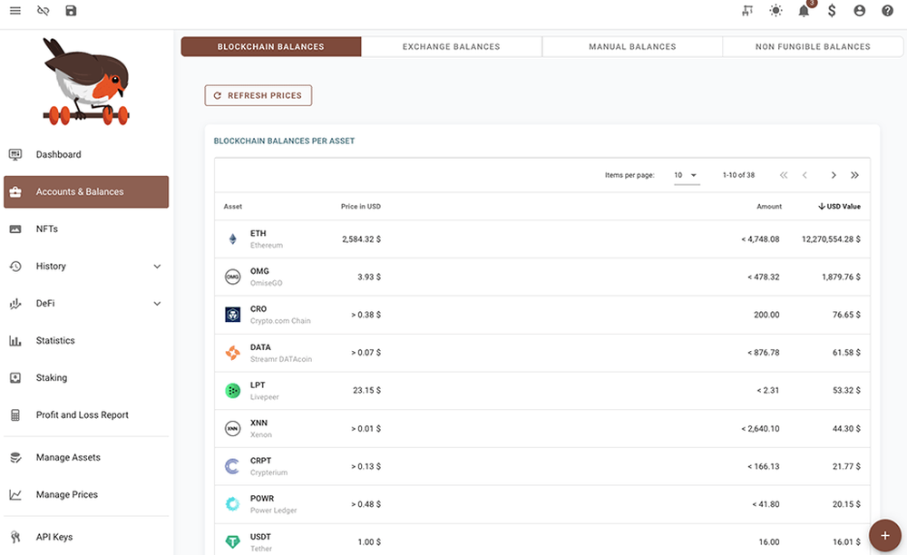
Task: Click the DATA Streamr DATAcoin icon
Action: coord(232,353)
